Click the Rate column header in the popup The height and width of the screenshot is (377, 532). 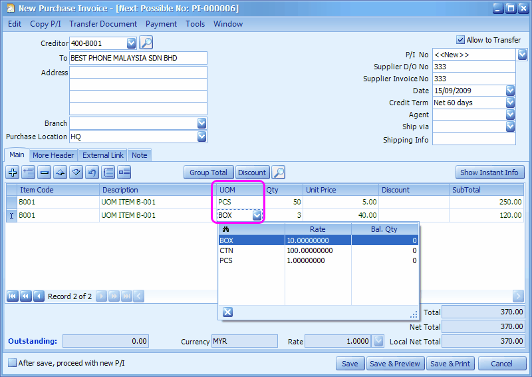[318, 229]
